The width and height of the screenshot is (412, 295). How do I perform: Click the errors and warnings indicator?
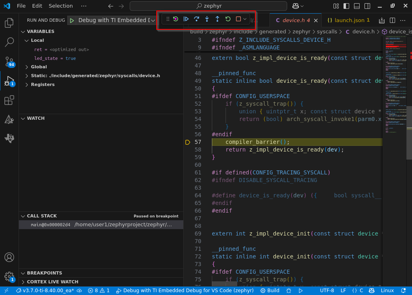98,290
